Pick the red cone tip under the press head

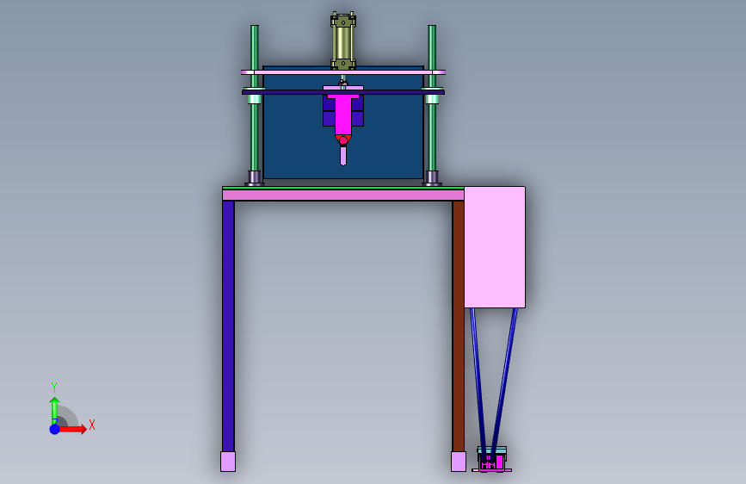(343, 140)
